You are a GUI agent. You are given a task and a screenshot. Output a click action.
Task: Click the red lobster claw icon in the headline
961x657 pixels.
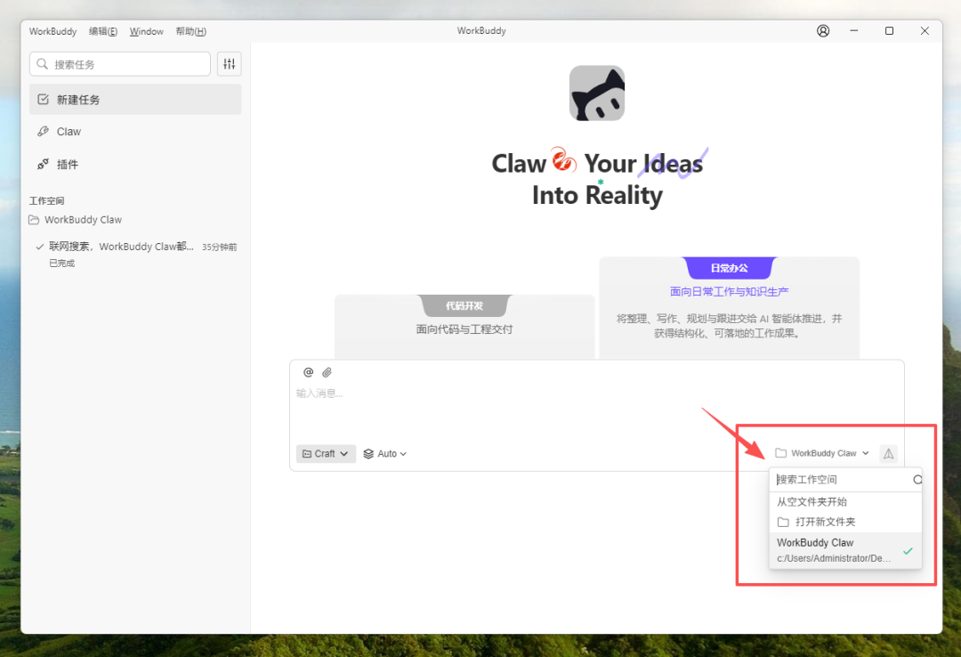pos(563,159)
